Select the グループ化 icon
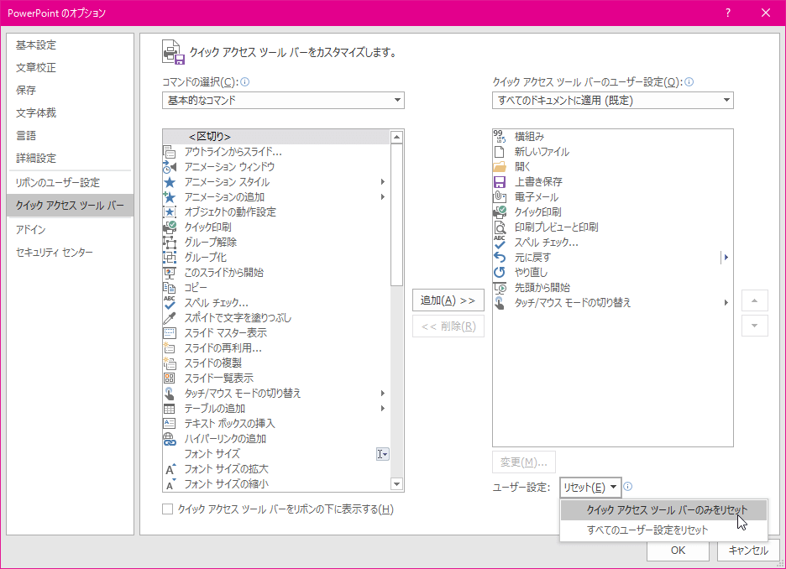 point(170,258)
